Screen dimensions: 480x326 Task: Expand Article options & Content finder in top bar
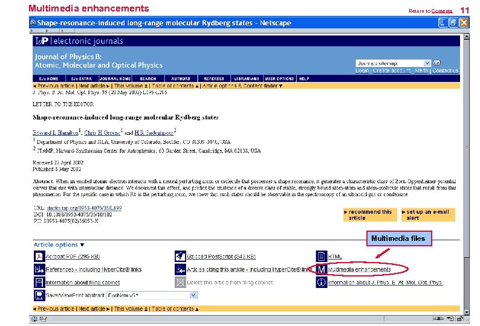[x=242, y=86]
